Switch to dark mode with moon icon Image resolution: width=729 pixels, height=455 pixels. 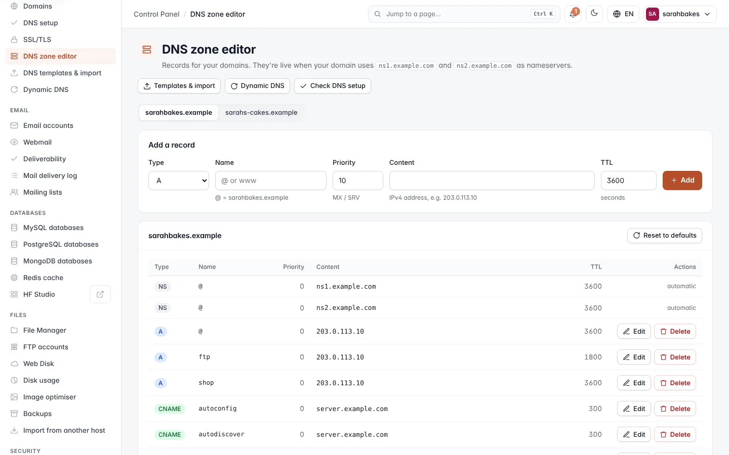pyautogui.click(x=594, y=14)
